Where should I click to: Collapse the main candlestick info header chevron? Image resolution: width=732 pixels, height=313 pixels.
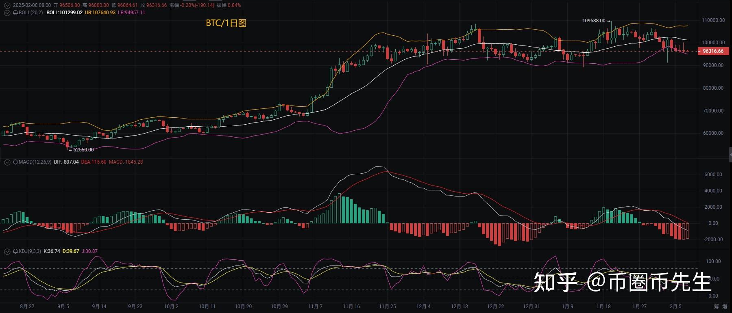click(7, 5)
